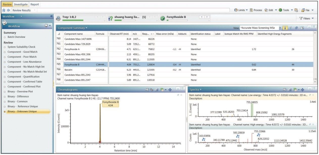Click the Forsythoside B 4.04 peak label
This screenshot has height=155, width=319.
click(110, 104)
